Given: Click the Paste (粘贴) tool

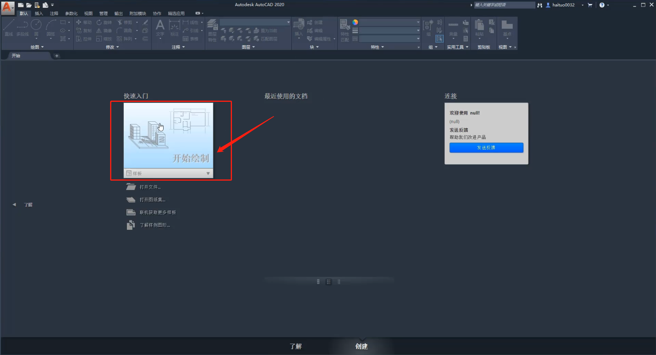Looking at the screenshot, I should [480, 28].
